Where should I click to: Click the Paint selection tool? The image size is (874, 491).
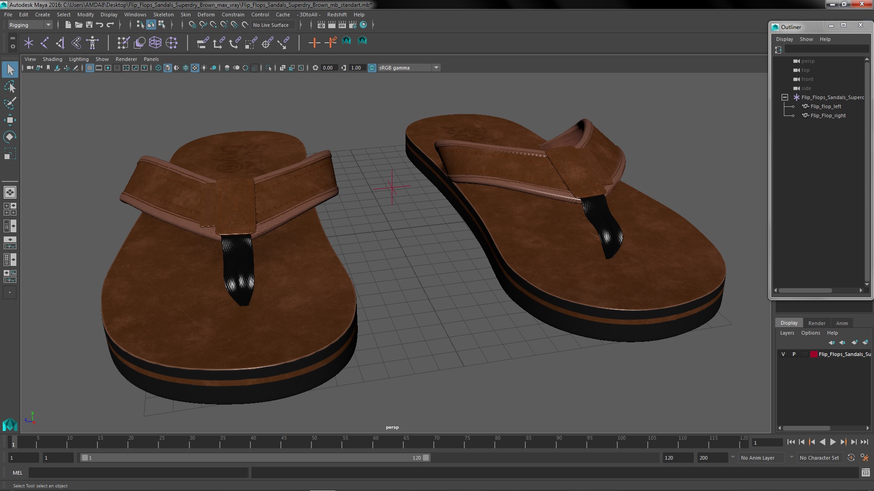tap(10, 103)
